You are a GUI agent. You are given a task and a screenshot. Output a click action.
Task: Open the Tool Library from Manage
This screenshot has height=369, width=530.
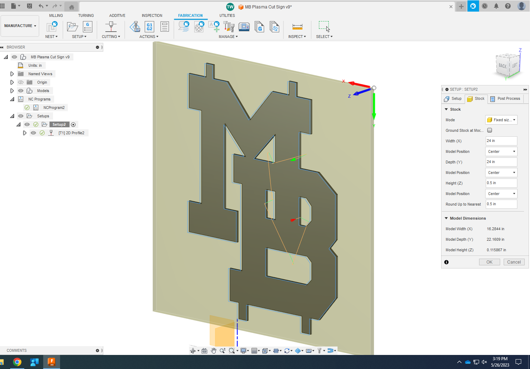coord(228,26)
